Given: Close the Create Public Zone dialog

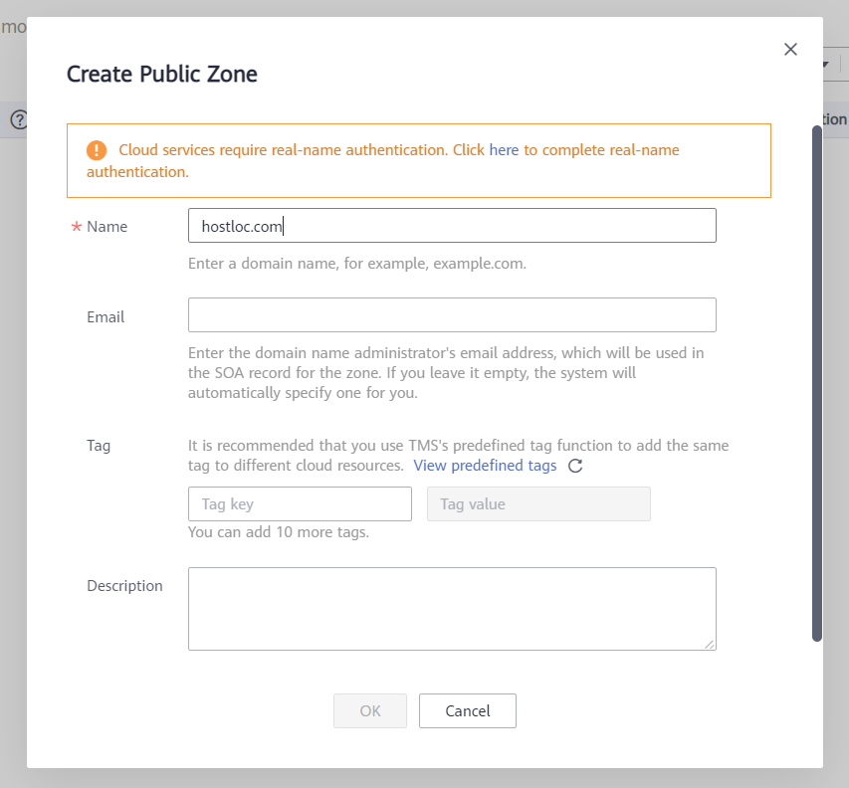Looking at the screenshot, I should (790, 50).
